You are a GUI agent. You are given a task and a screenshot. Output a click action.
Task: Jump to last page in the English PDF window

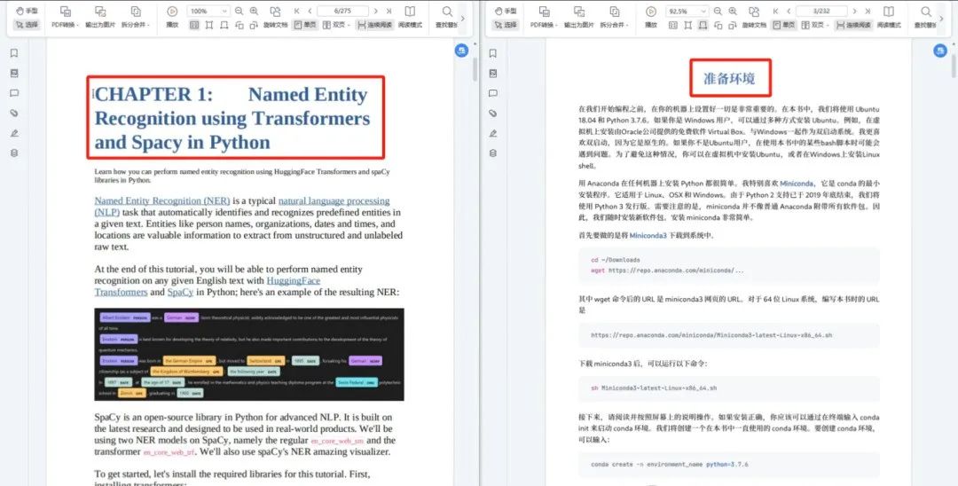[389, 11]
